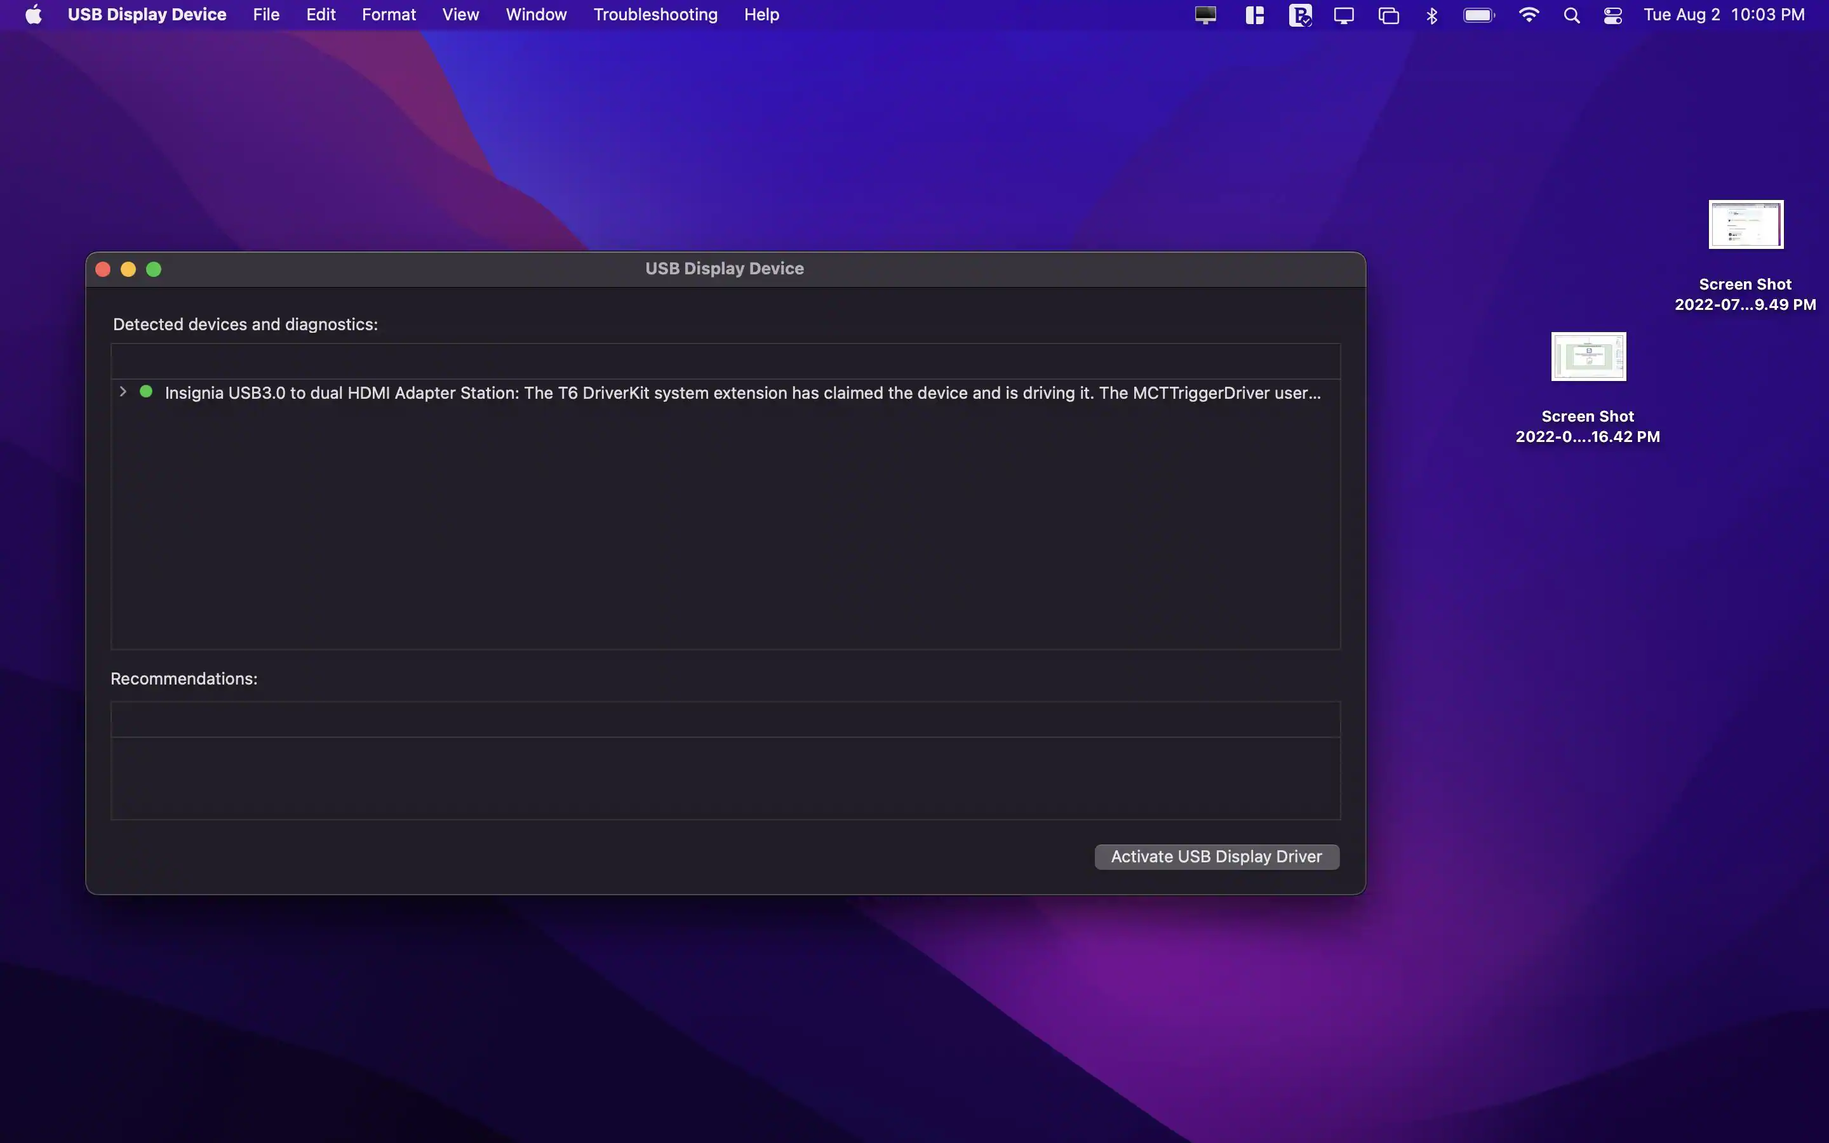Image resolution: width=1829 pixels, height=1143 pixels.
Task: Open the window tiling grid menu bar icon
Action: [1255, 15]
